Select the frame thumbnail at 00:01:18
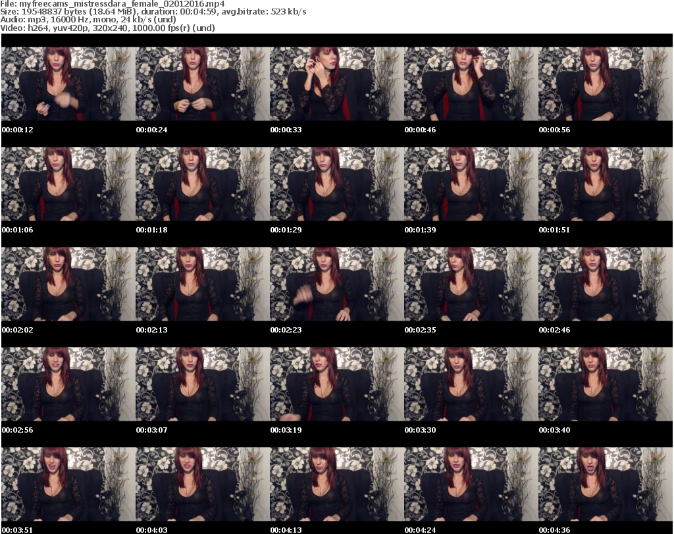This screenshot has height=534, width=674. tap(203, 184)
